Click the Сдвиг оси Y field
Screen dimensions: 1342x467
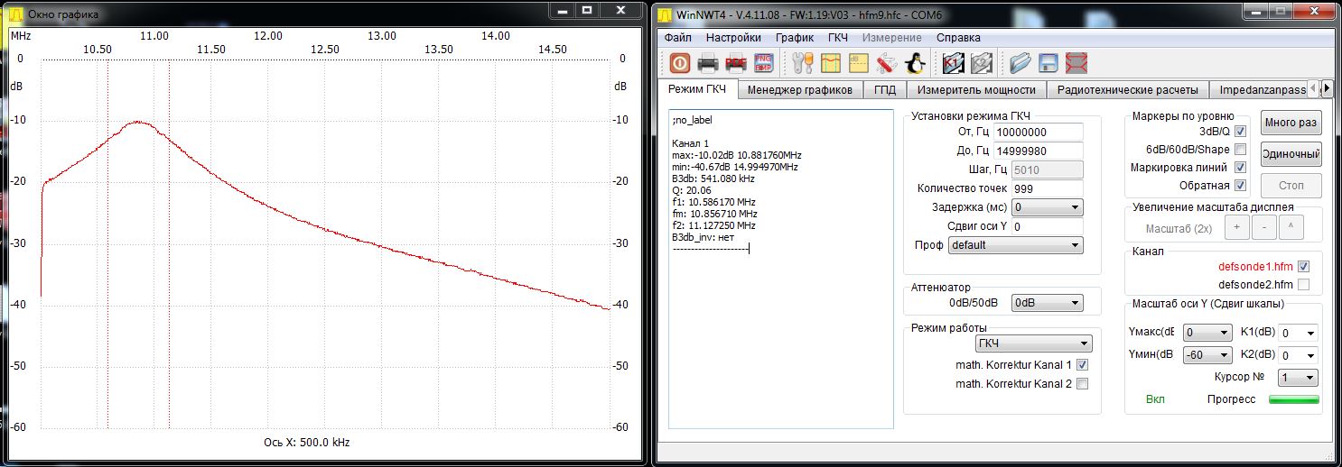click(x=1047, y=226)
